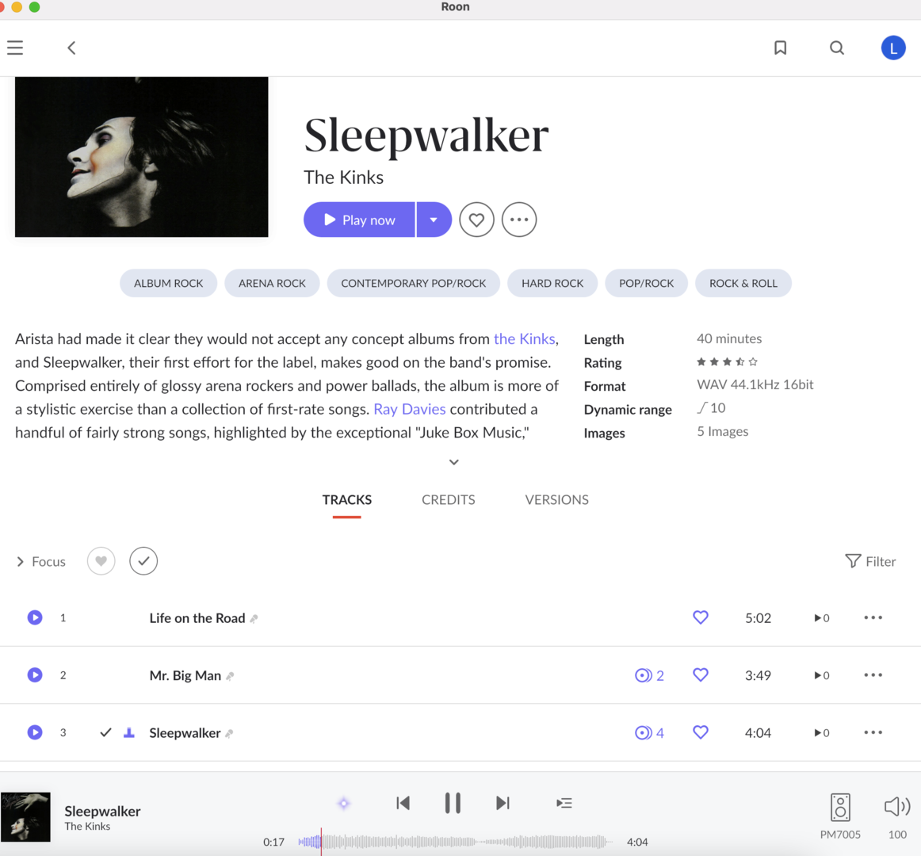921x856 pixels.
Task: View the 5 Images entry
Action: pos(723,431)
